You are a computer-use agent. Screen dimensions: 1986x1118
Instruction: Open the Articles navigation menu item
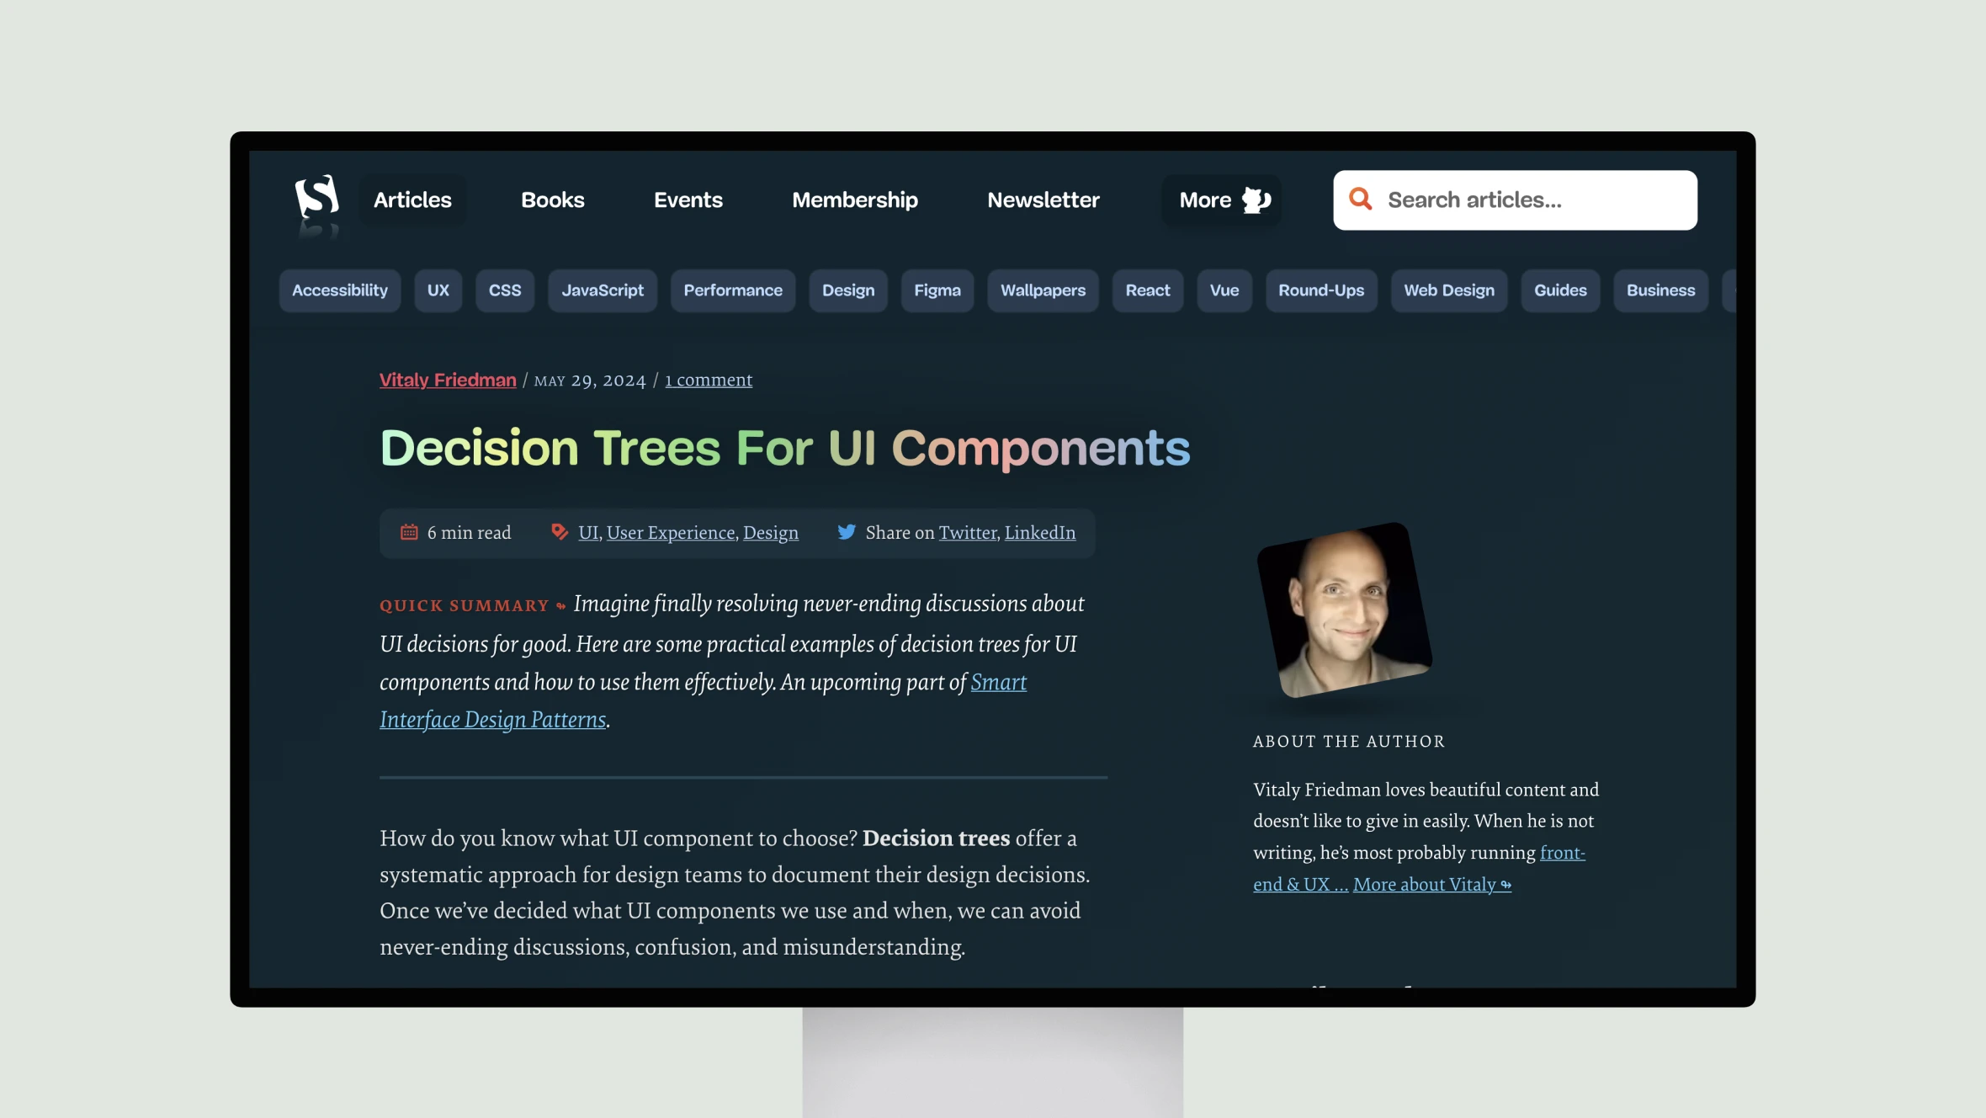point(412,200)
